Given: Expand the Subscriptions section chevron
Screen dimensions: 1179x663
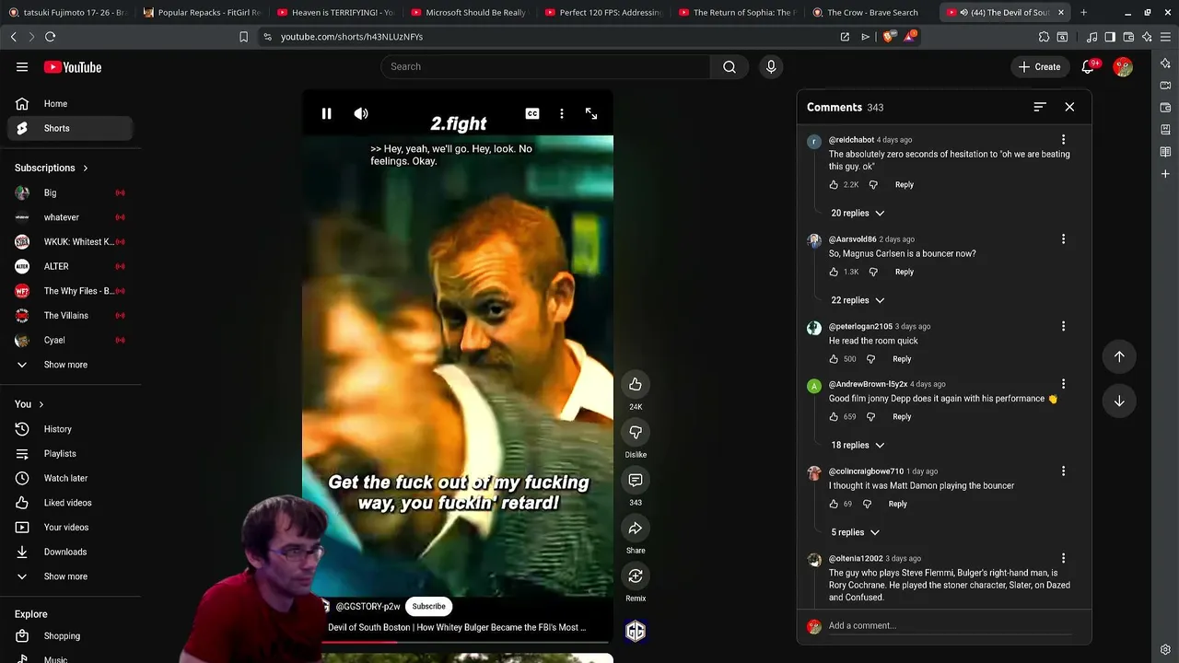Looking at the screenshot, I should pos(85,168).
